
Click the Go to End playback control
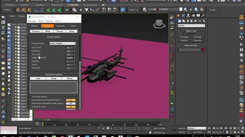click(x=226, y=128)
